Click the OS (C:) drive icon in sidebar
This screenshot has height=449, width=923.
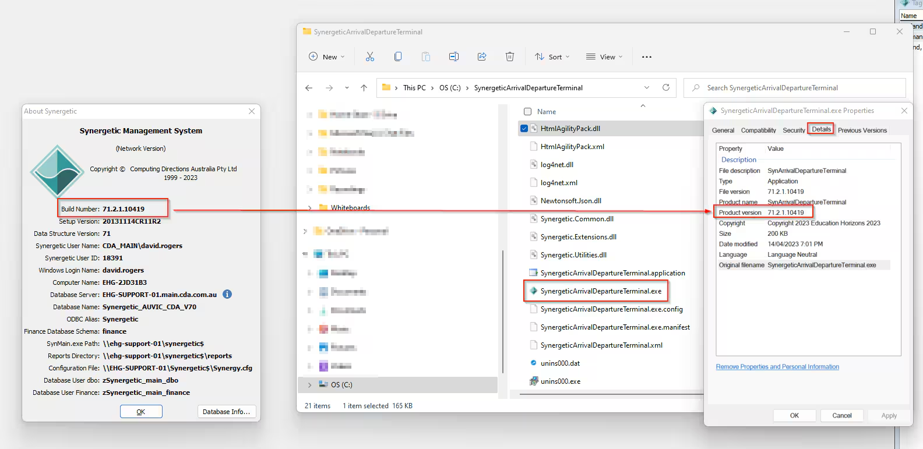click(x=323, y=384)
